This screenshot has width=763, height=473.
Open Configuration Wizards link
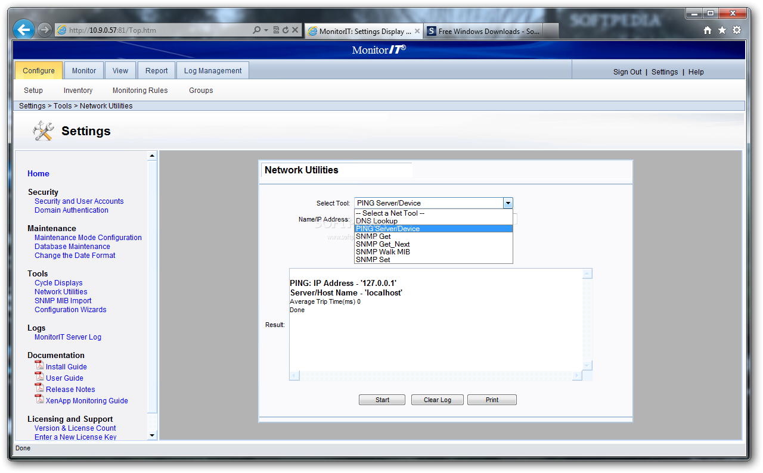70,310
